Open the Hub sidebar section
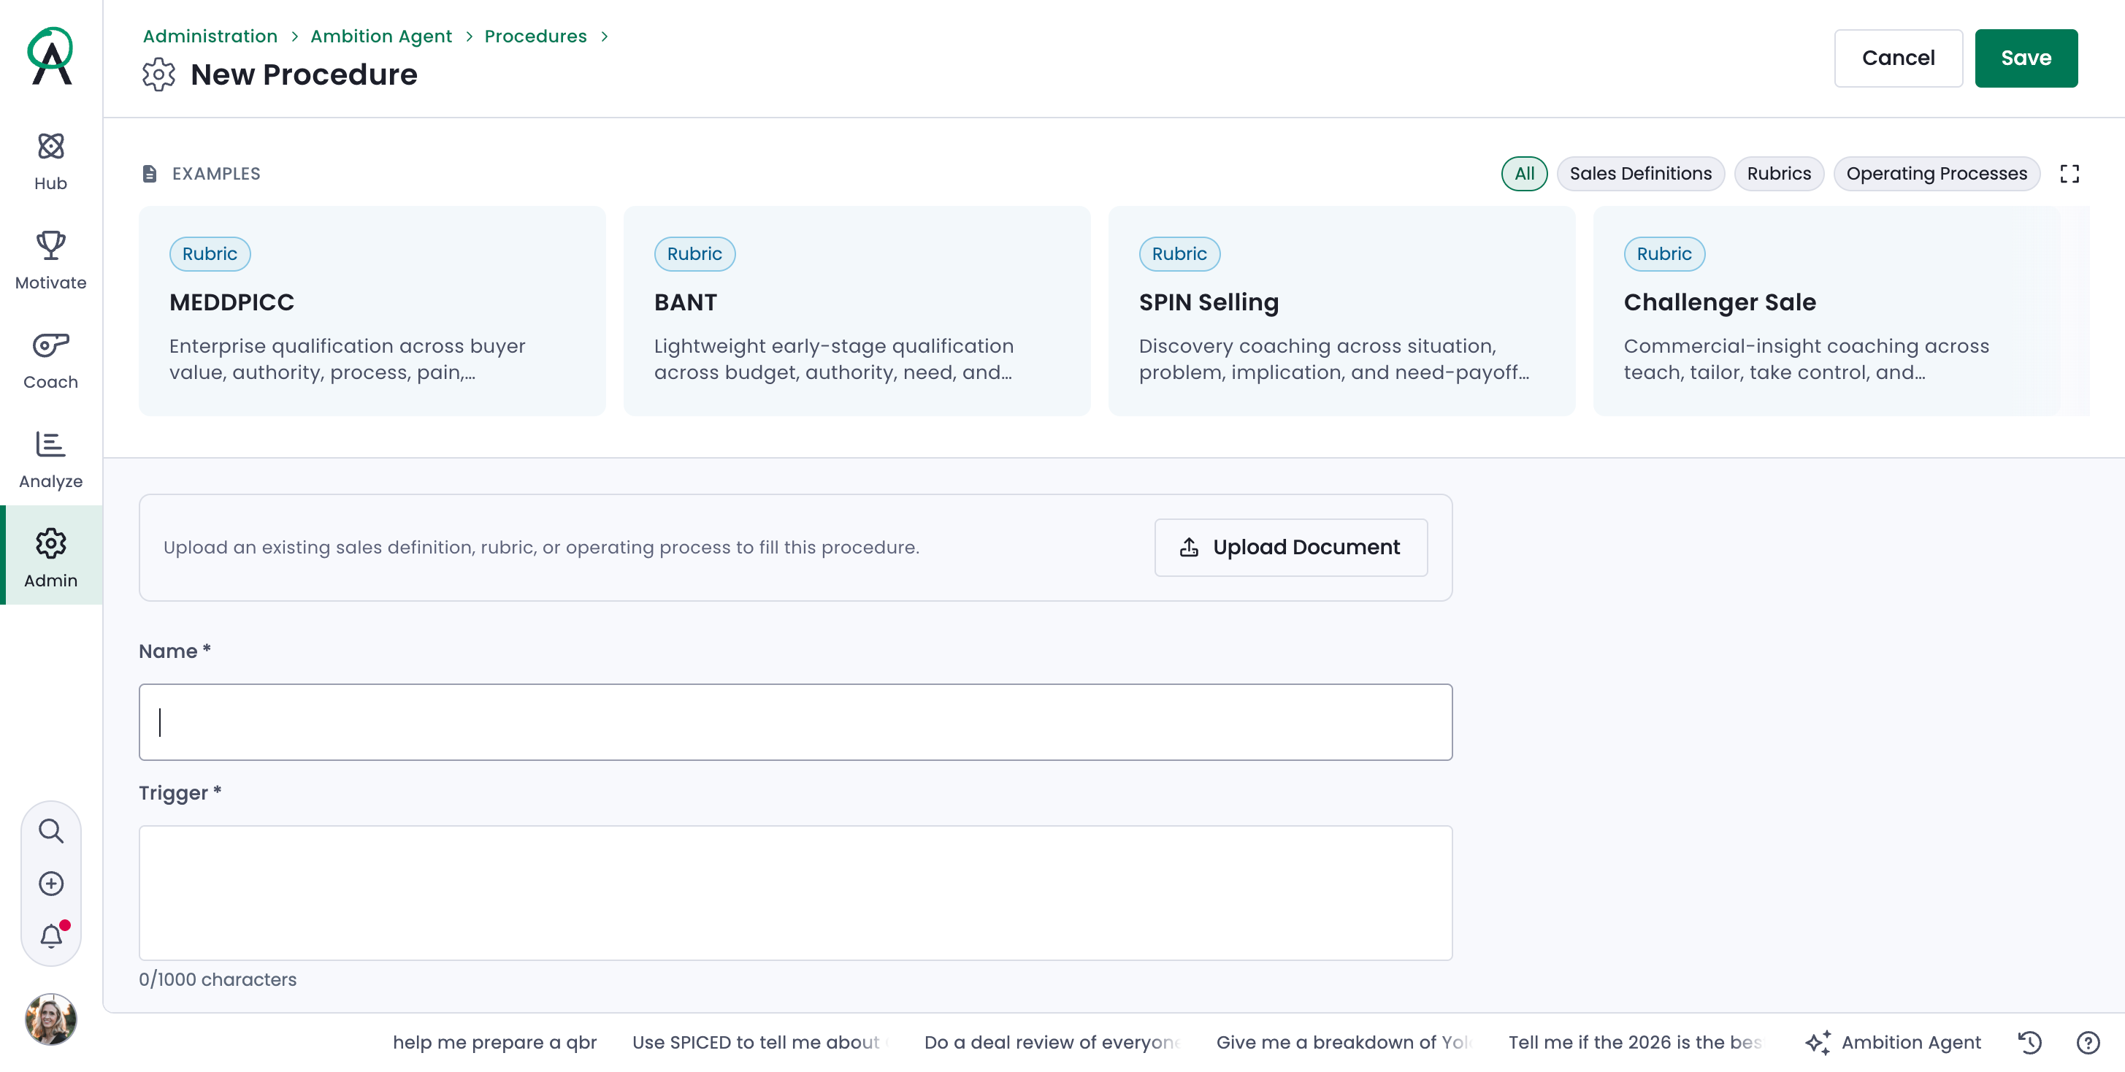This screenshot has width=2125, height=1072. (x=50, y=161)
